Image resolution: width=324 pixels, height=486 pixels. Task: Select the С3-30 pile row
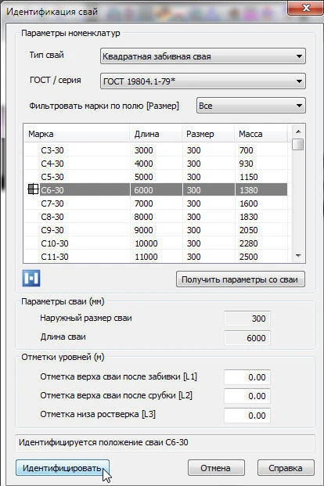(x=156, y=150)
